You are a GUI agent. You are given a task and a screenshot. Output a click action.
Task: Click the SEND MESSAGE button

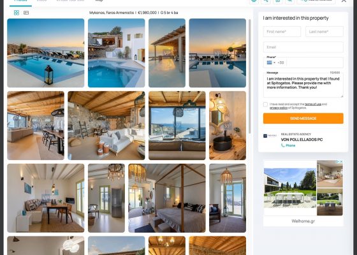pyautogui.click(x=303, y=119)
